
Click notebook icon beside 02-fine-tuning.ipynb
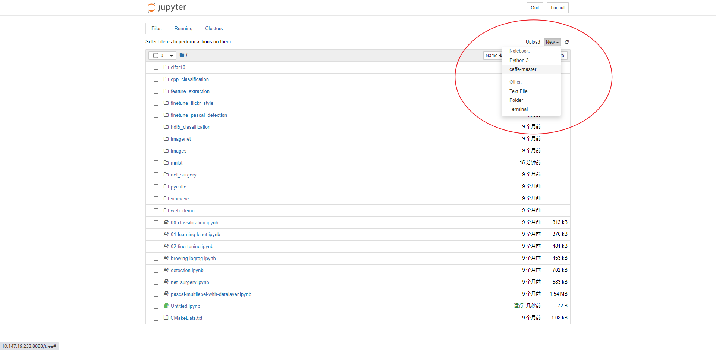tap(166, 246)
